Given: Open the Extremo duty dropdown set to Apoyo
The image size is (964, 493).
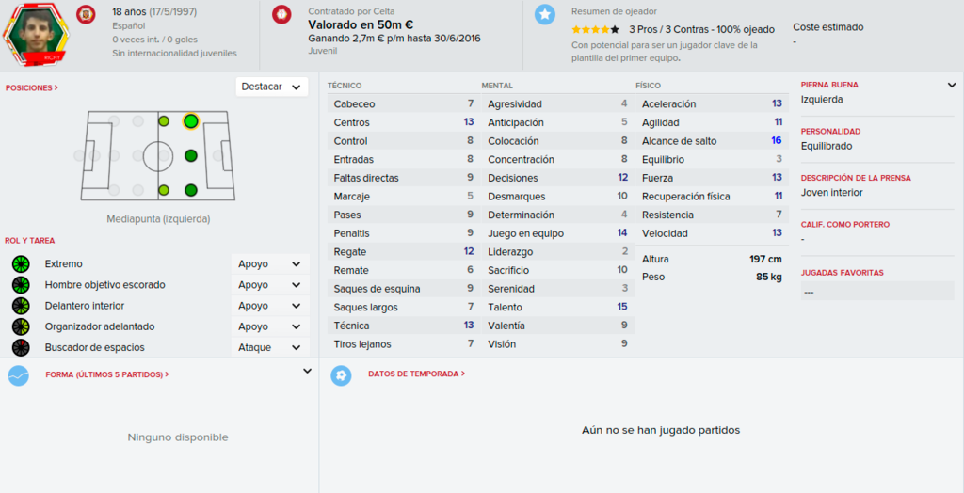Looking at the screenshot, I should (270, 264).
